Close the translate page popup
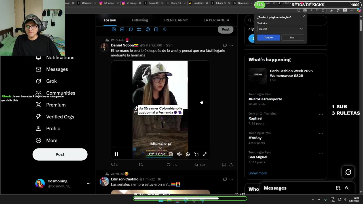The image size is (363, 204). tap(304, 16)
